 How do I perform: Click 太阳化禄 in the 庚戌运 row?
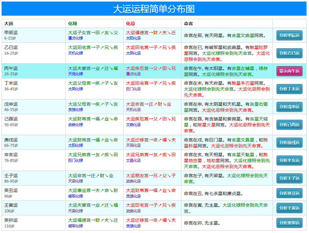point(75,146)
